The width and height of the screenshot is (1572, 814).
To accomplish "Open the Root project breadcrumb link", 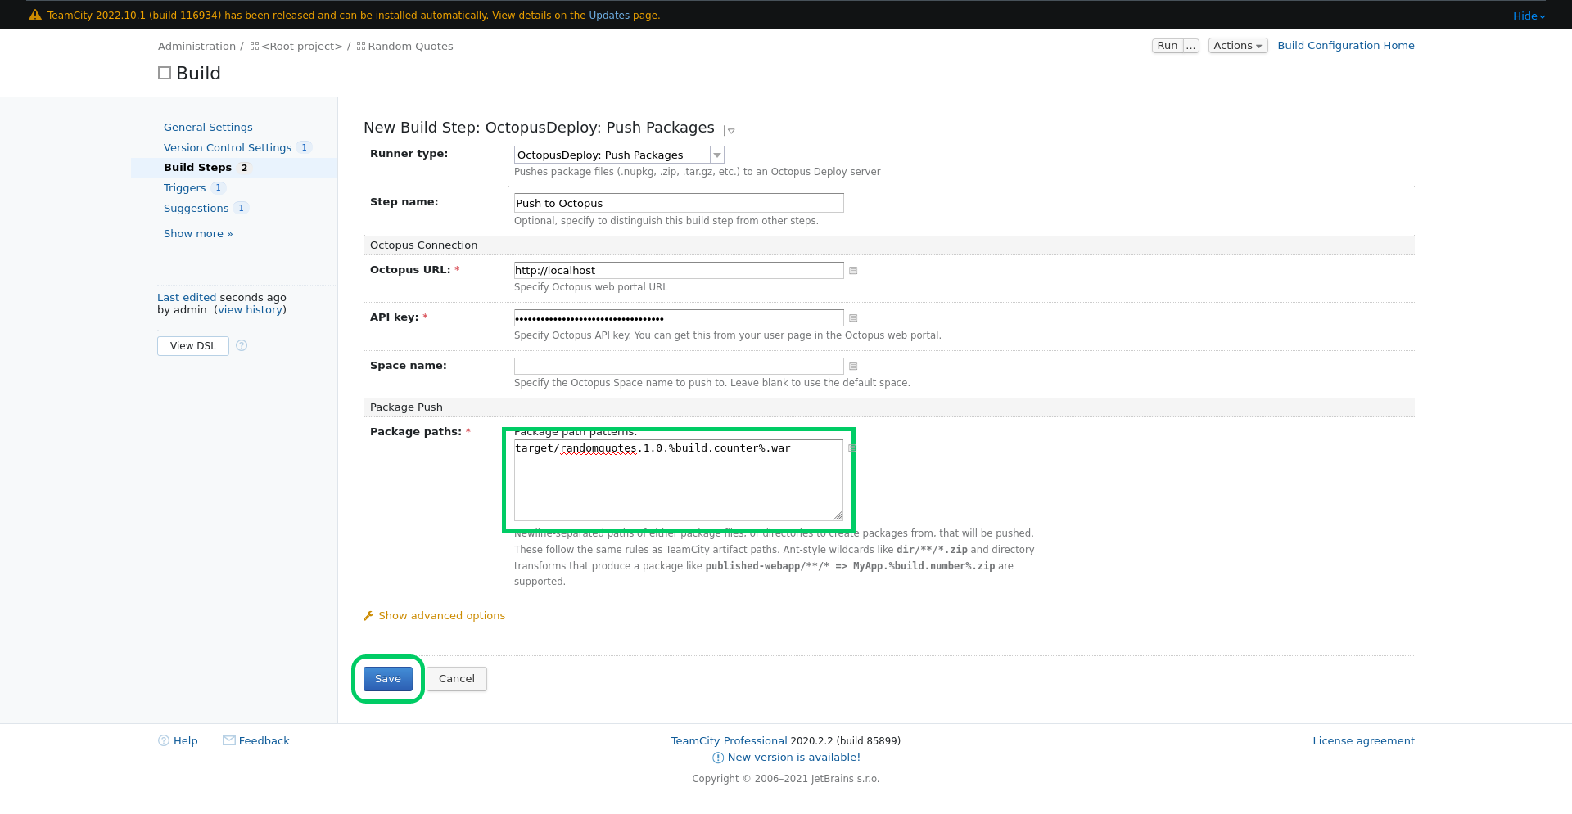I will pyautogui.click(x=302, y=46).
